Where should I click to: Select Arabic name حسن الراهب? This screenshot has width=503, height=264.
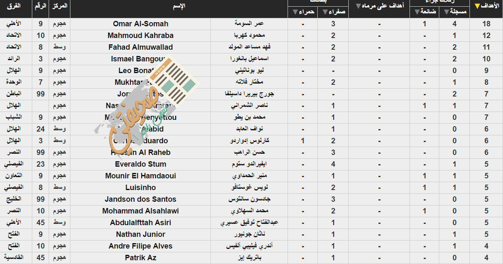coord(249,152)
